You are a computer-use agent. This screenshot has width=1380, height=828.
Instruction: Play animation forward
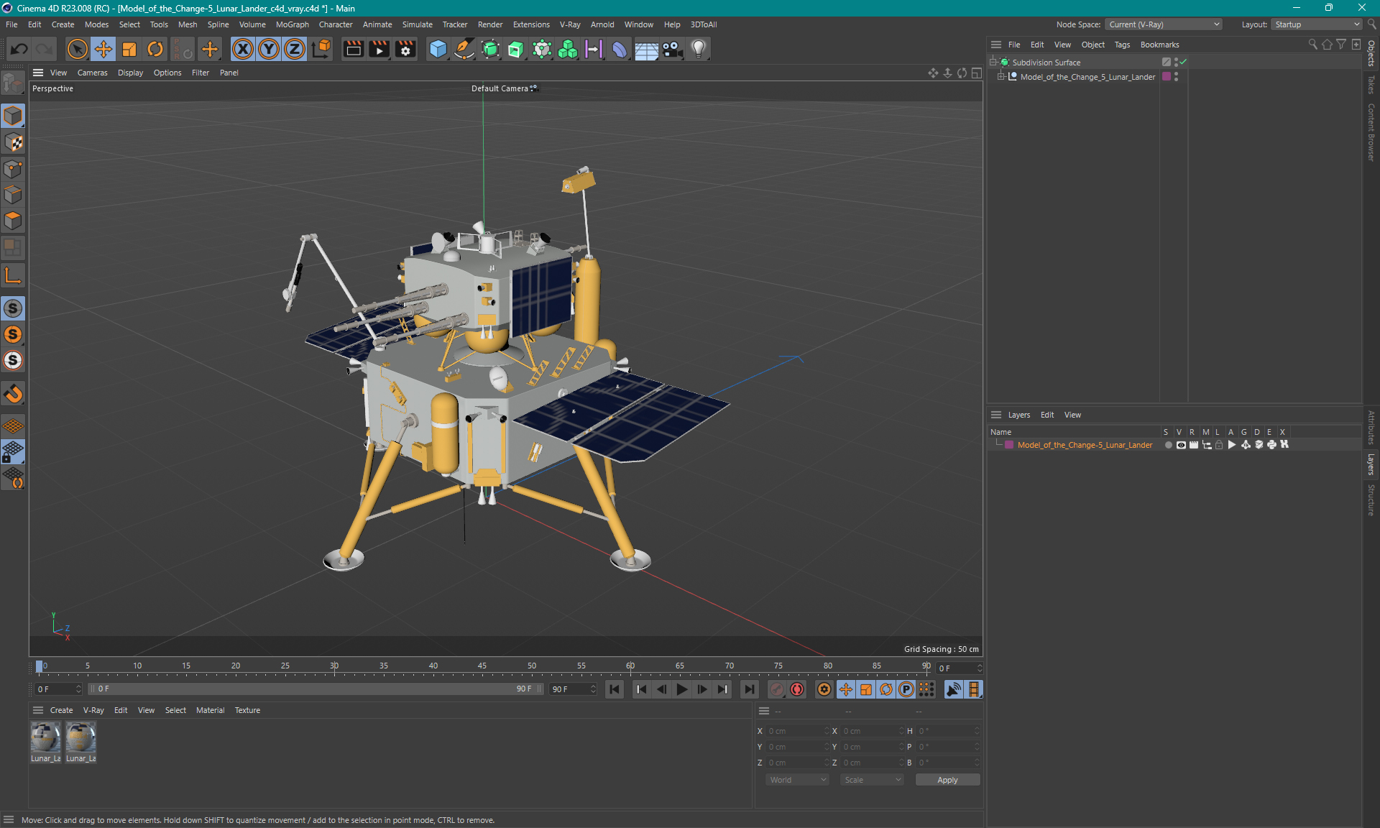[682, 689]
